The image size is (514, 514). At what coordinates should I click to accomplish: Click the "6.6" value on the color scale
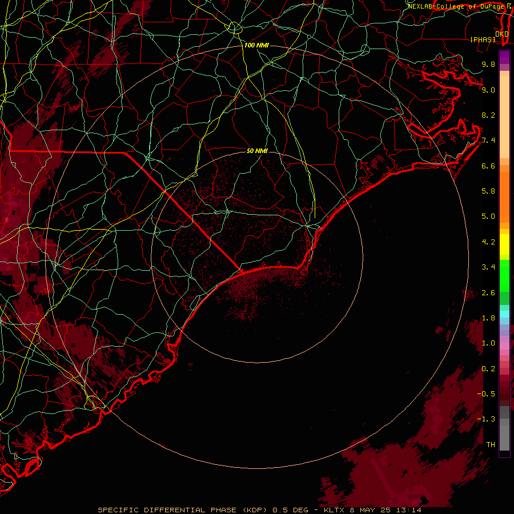click(488, 166)
